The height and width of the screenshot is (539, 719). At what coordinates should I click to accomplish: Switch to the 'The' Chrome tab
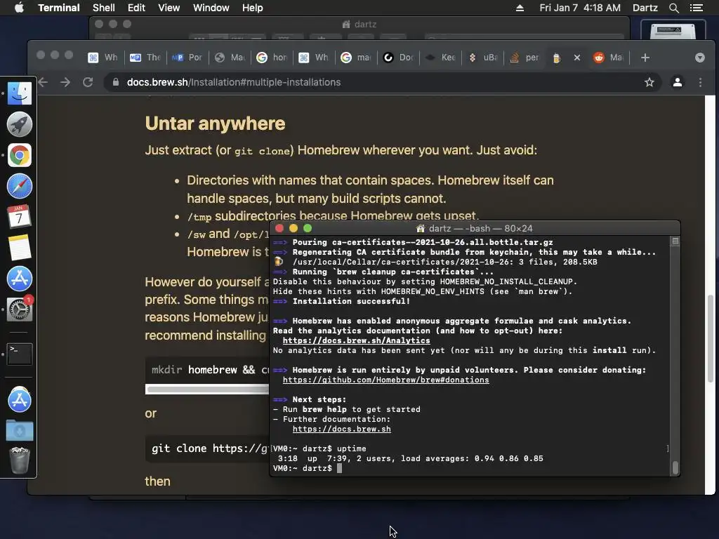tap(145, 58)
